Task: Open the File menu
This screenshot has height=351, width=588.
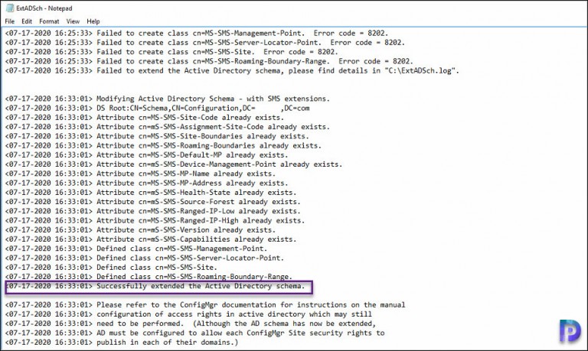Action: click(10, 21)
